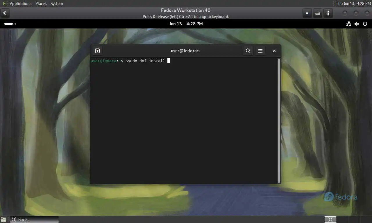Open the terminal hamburger menu

(260, 51)
